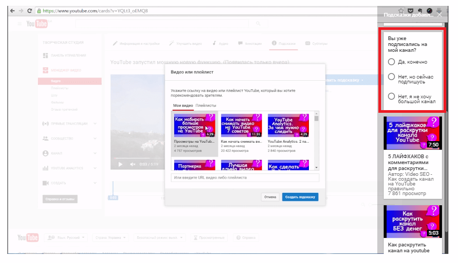The height and width of the screenshot is (263, 458).
Task: Close the Подсказки sidebar panel with the X
Action: (440, 15)
